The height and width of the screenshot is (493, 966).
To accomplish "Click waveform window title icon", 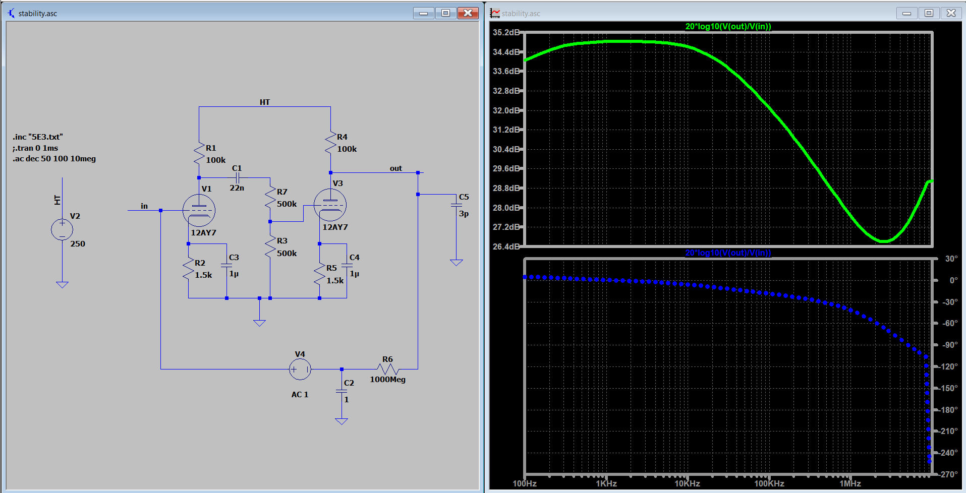I will tap(495, 13).
